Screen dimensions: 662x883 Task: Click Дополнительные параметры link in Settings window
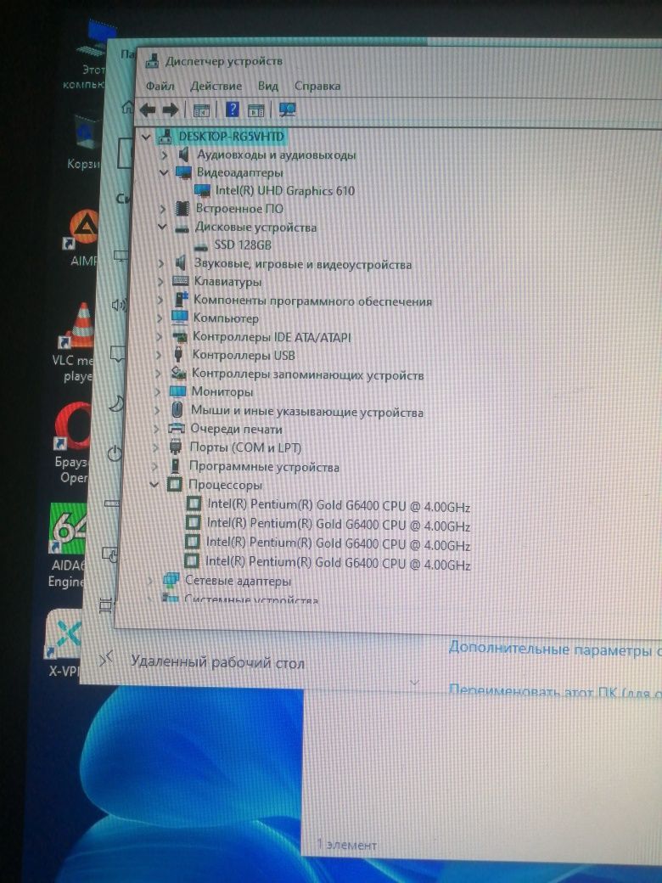click(554, 650)
